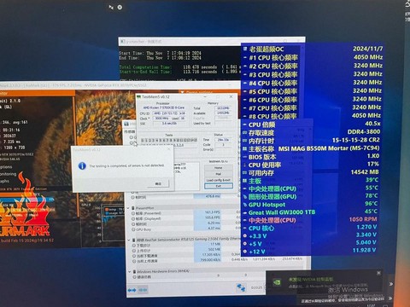
Task: Click the NVIDIA logo in the notification
Action: coord(277,282)
